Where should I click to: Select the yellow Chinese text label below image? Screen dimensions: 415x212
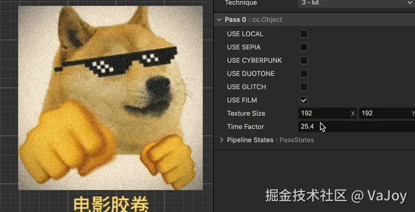[x=111, y=204]
